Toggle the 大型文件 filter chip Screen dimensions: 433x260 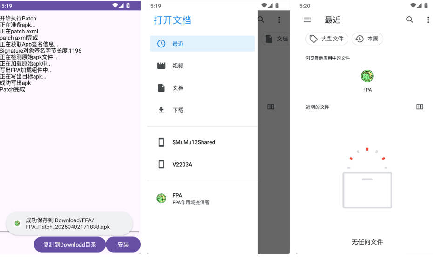tap(327, 39)
